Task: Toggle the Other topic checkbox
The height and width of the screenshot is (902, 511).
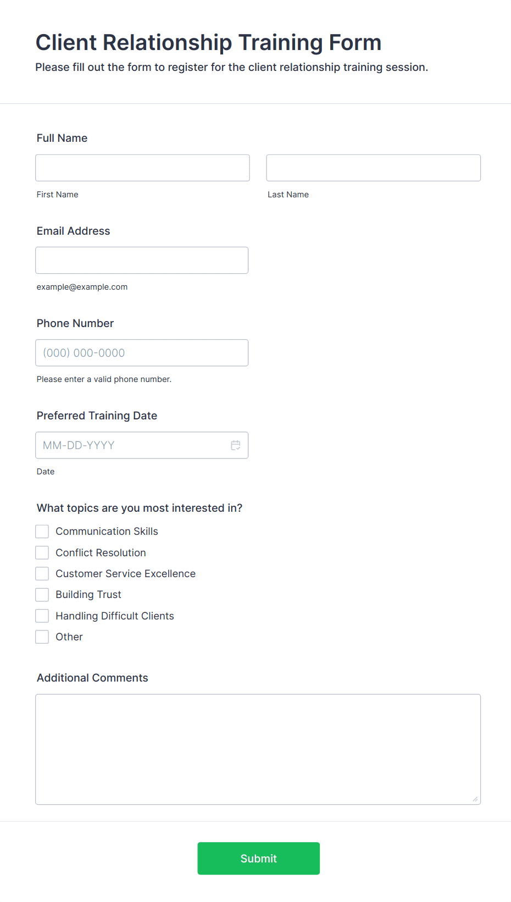Action: 42,637
